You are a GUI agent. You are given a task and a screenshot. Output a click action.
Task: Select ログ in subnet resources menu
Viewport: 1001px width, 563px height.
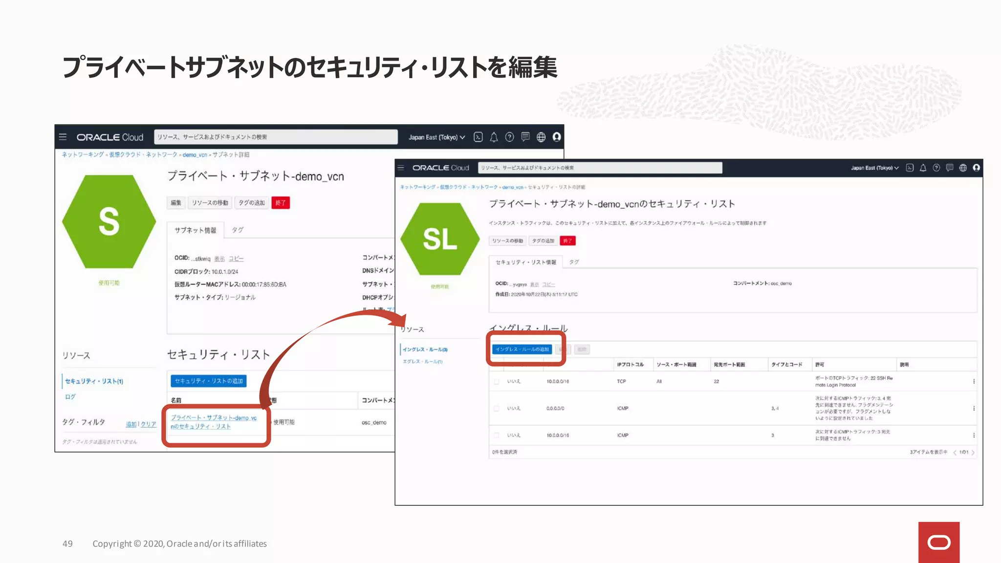point(70,397)
